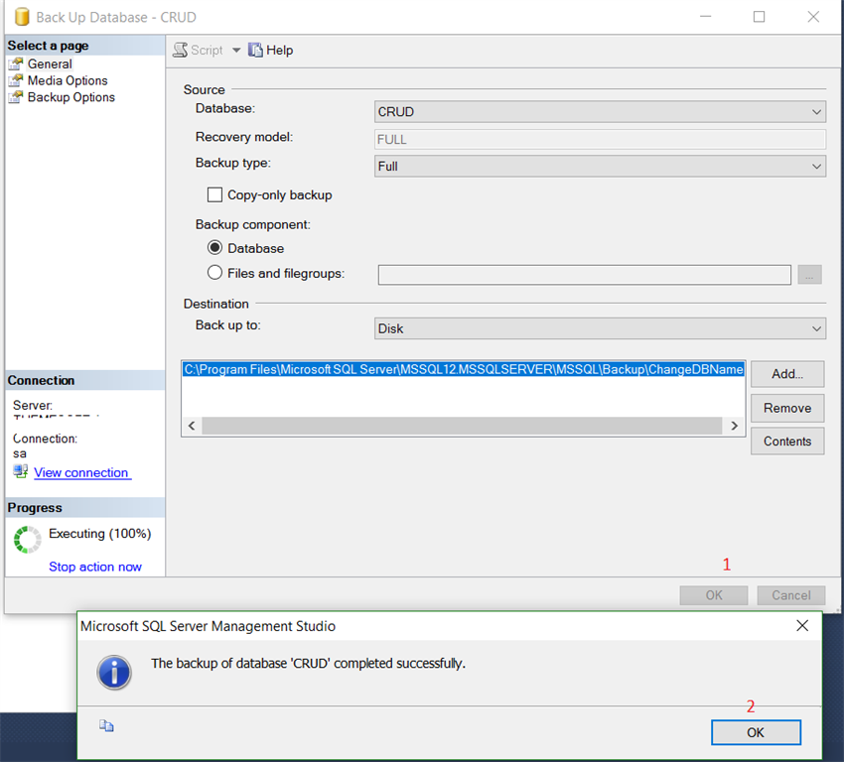Click the Files and filegroups text field
This screenshot has width=844, height=762.
coord(584,275)
